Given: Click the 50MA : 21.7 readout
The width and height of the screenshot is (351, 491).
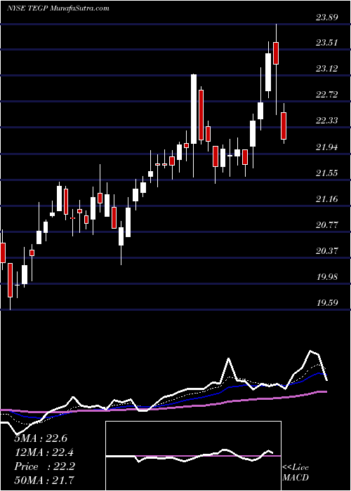Looking at the screenshot, I should [44, 480].
